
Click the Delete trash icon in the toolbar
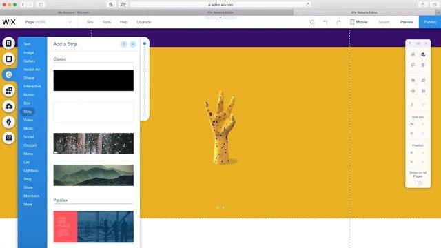coord(423,65)
